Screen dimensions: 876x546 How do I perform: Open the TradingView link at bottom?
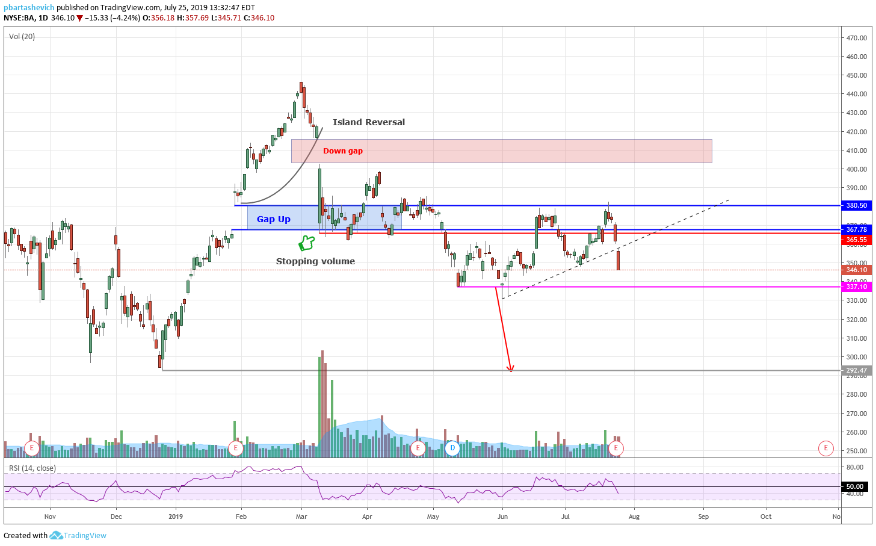85,535
